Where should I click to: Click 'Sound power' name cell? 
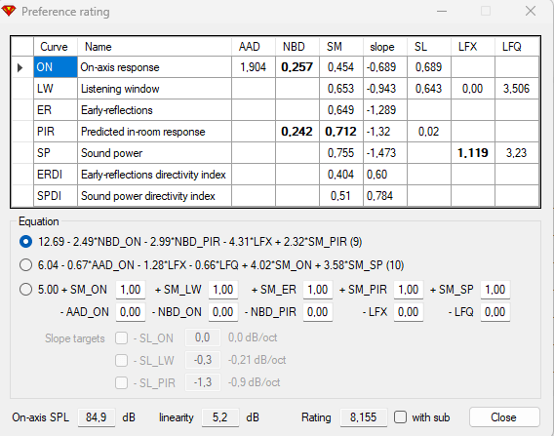[x=154, y=153]
